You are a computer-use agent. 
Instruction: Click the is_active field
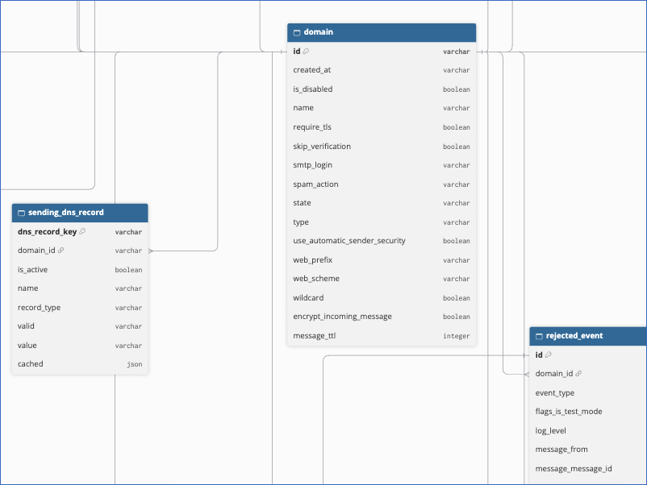point(80,270)
